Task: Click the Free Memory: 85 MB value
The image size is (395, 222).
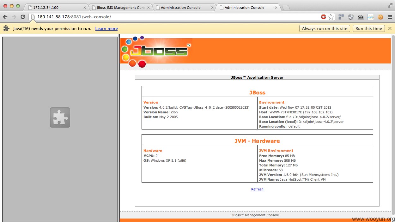Action: (277, 156)
